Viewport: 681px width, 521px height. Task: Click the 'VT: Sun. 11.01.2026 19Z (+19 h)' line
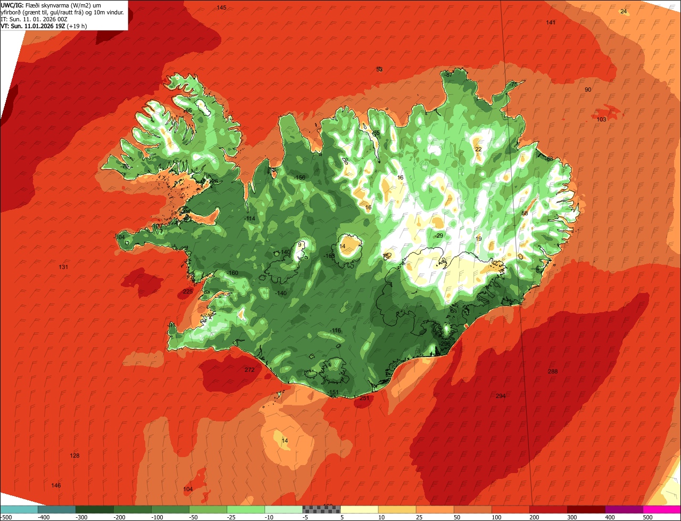[44, 26]
